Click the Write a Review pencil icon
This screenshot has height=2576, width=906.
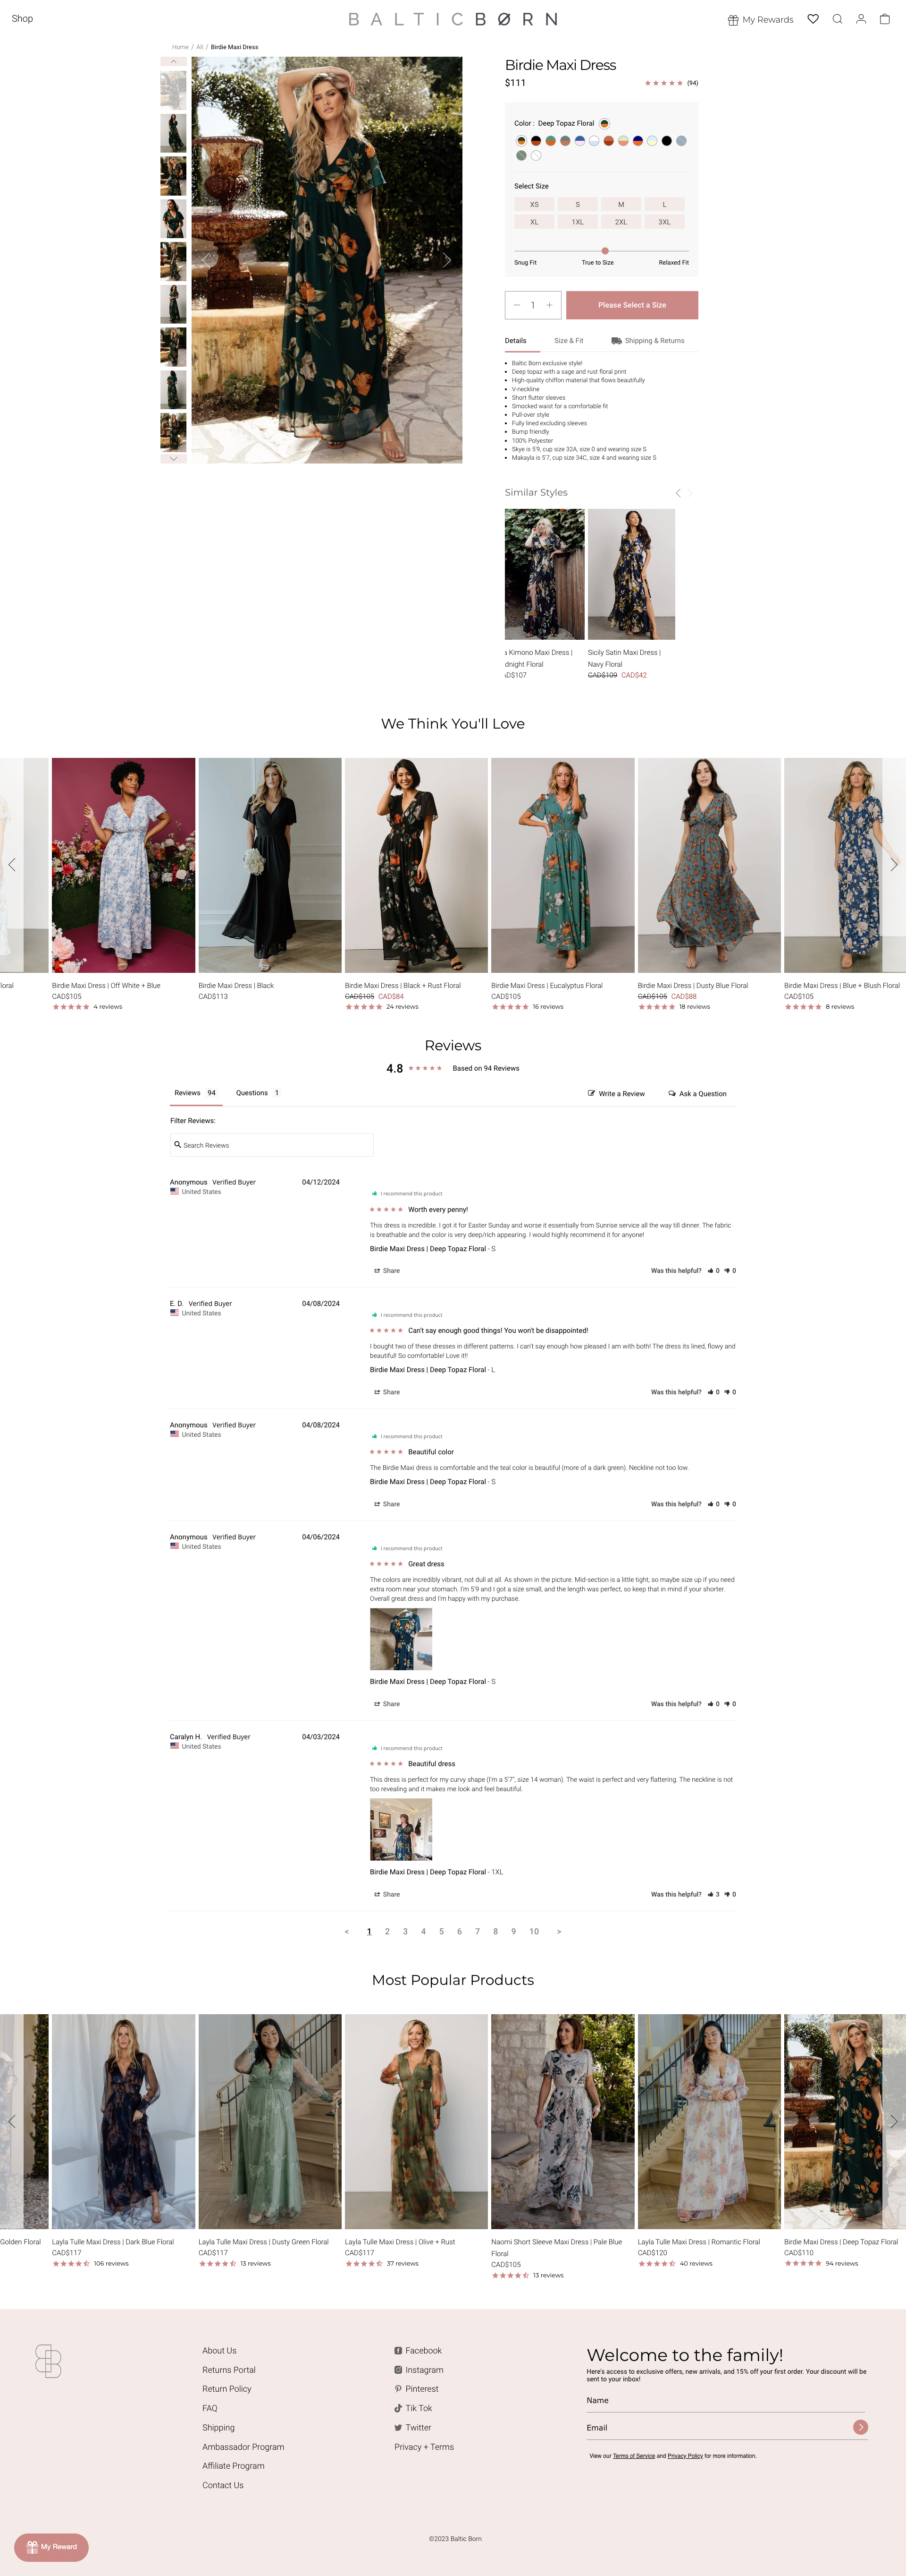(591, 1093)
